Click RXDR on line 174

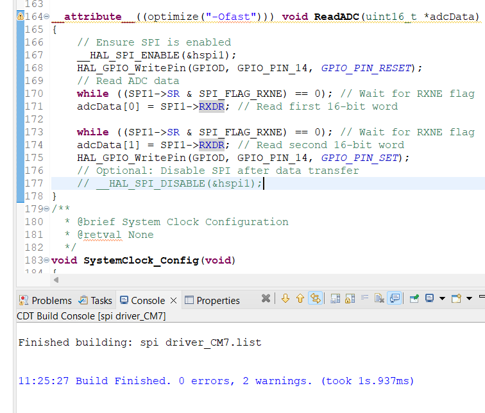(x=212, y=145)
